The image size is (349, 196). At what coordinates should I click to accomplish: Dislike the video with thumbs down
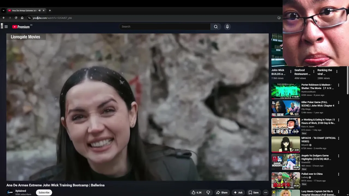[x=208, y=192]
